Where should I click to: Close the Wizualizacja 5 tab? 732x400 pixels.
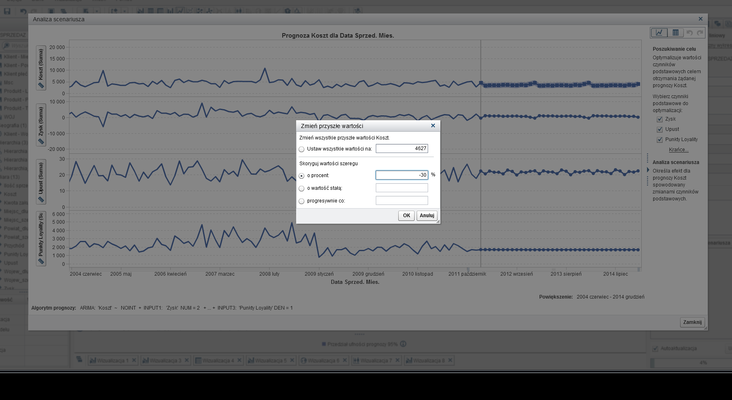(292, 360)
